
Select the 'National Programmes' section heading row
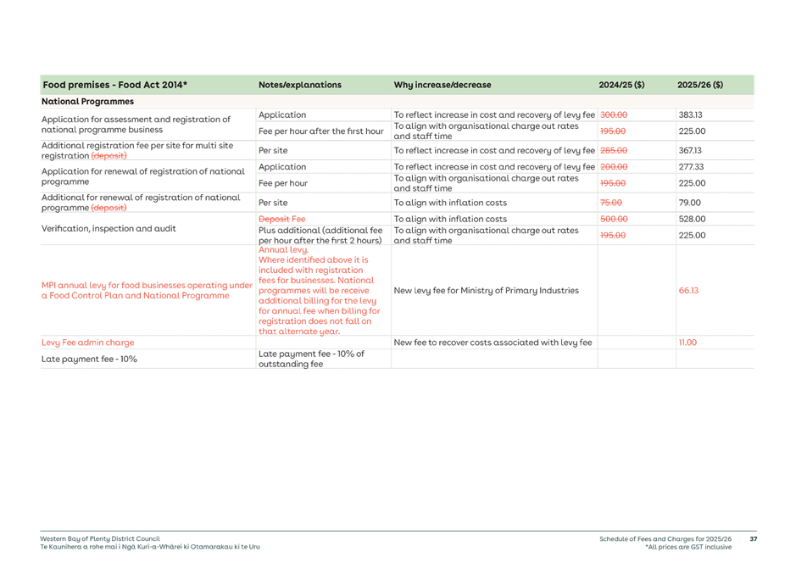(88, 101)
